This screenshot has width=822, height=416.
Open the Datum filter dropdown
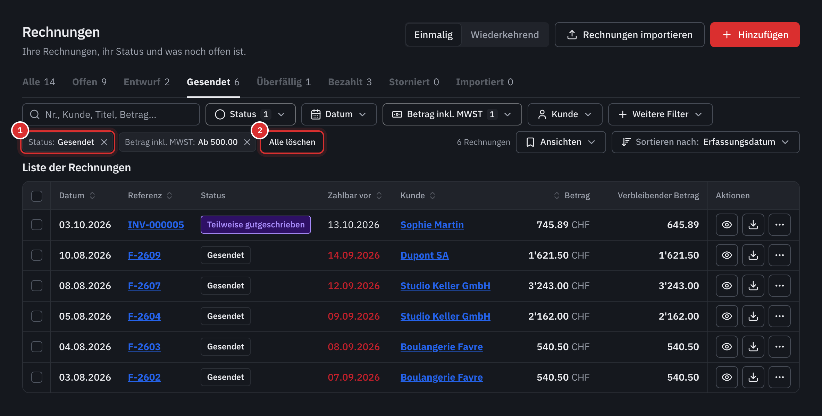(x=339, y=114)
